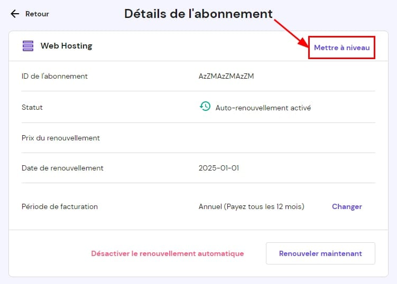Image resolution: width=397 pixels, height=284 pixels.
Task: Click the auto-renewal clock icon
Action: [x=205, y=107]
